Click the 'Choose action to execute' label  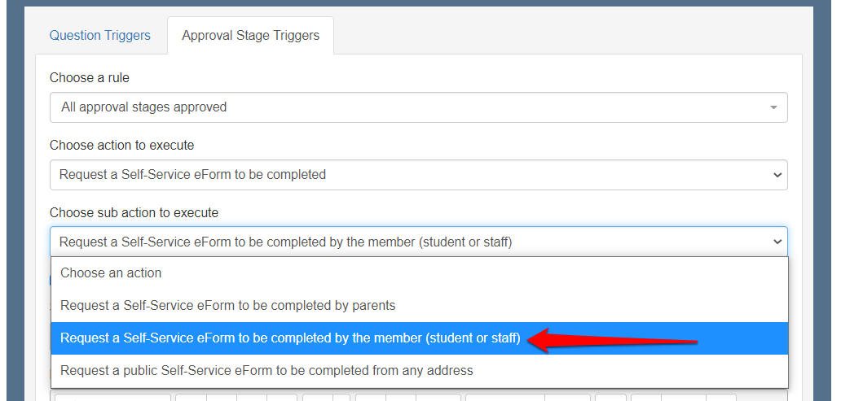coord(121,146)
